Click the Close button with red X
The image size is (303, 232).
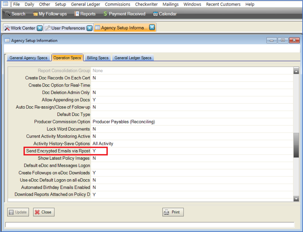click(x=44, y=212)
